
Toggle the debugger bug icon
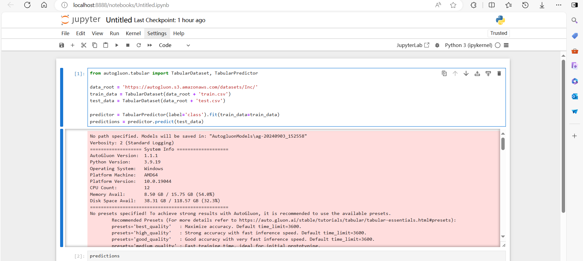[x=437, y=45]
